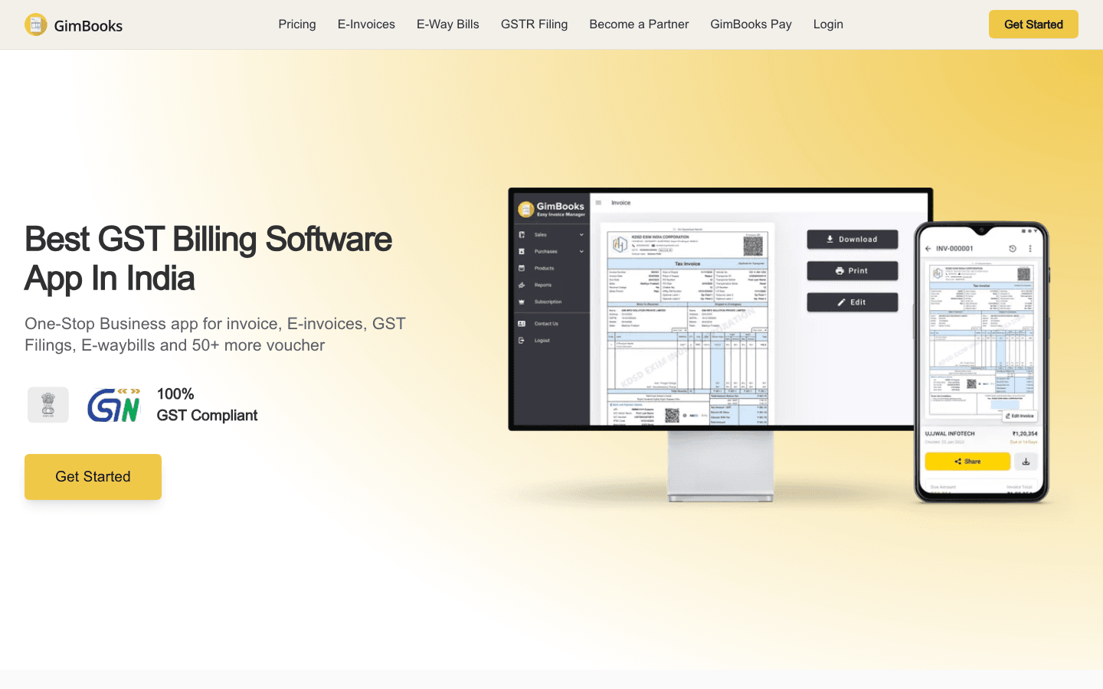The image size is (1103, 689).
Task: Click the hero Get Started button
Action: pos(93,477)
